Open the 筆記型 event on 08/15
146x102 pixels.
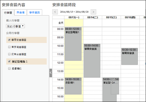click(107, 90)
